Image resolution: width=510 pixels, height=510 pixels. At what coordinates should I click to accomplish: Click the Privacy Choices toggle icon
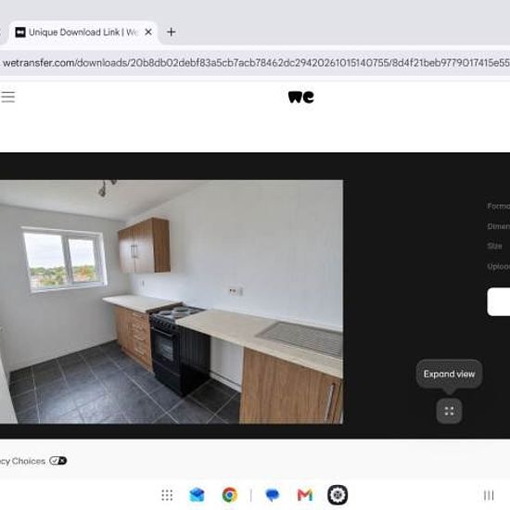pyautogui.click(x=57, y=461)
